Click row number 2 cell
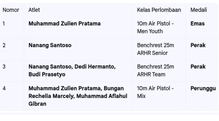 4,45
